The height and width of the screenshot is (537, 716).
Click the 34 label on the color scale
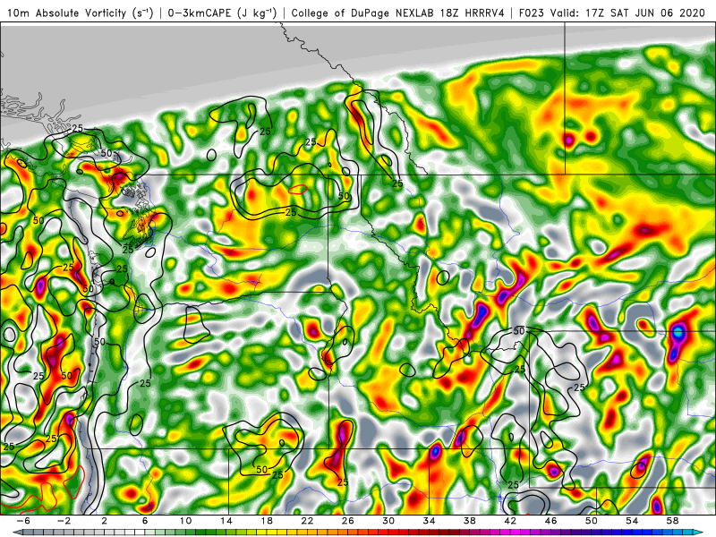pyautogui.click(x=430, y=521)
